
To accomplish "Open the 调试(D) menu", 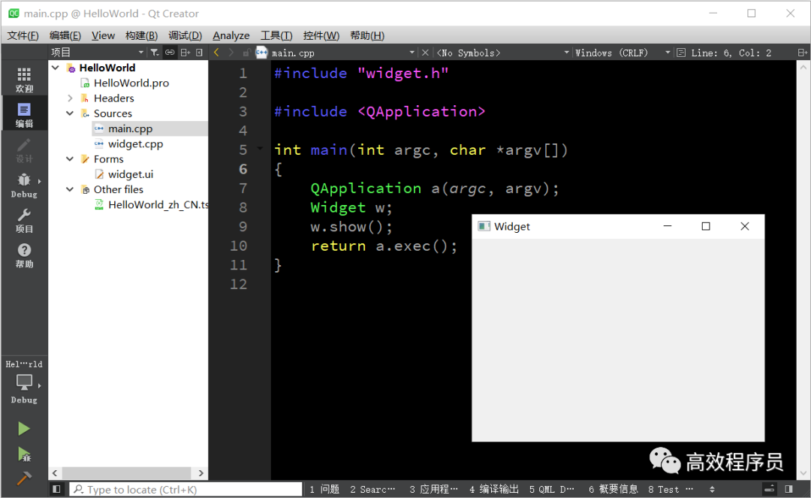I will pyautogui.click(x=185, y=36).
